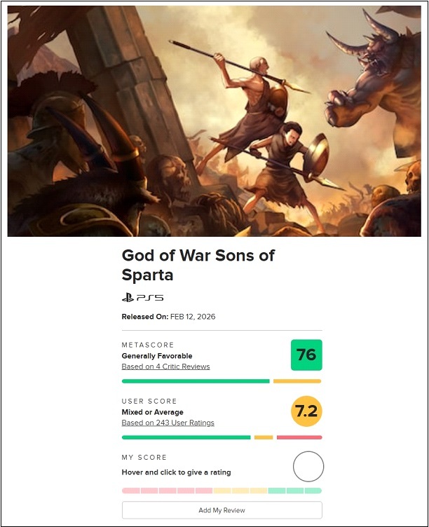Open the 'Based on 243 User Ratings' link
This screenshot has height=527, width=429.
tap(168, 423)
